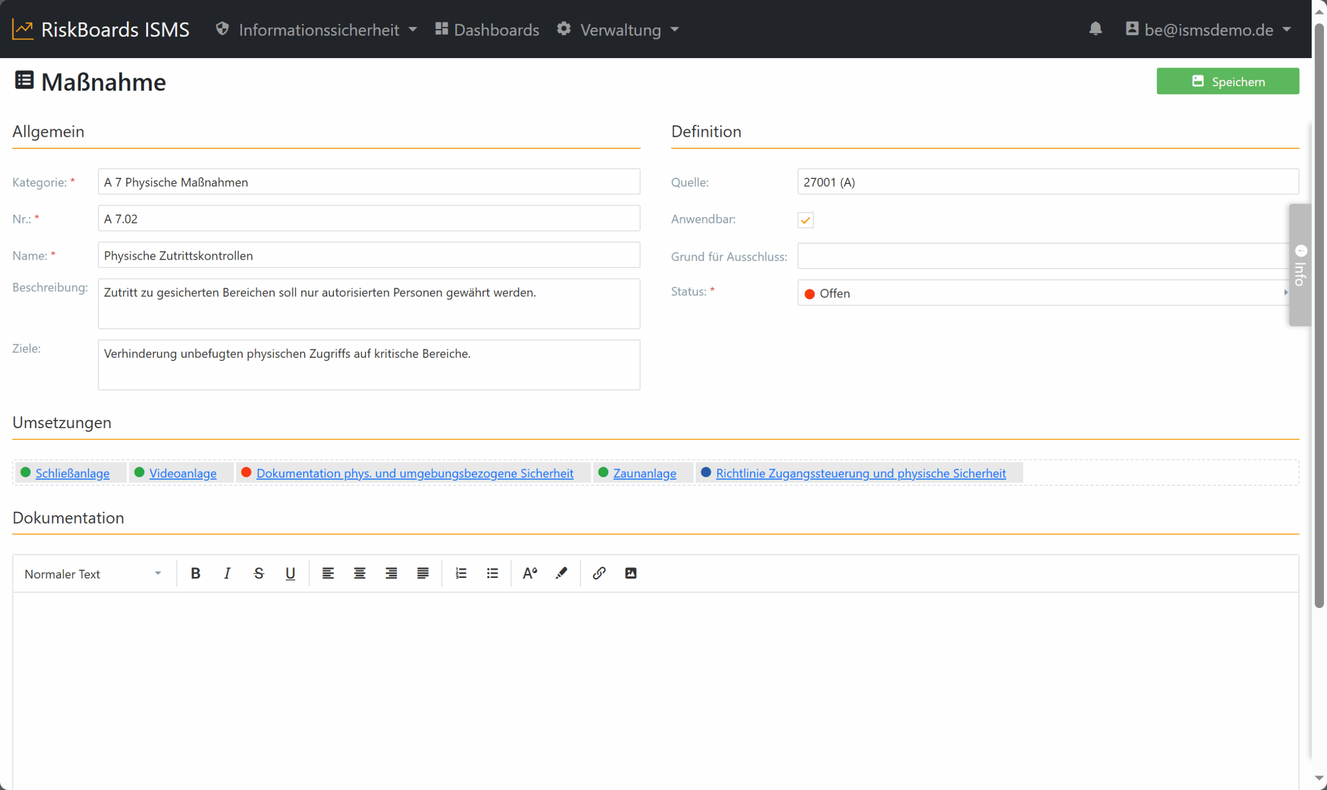
Task: Click the RiskBoards ISMS logo icon
Action: [x=23, y=29]
